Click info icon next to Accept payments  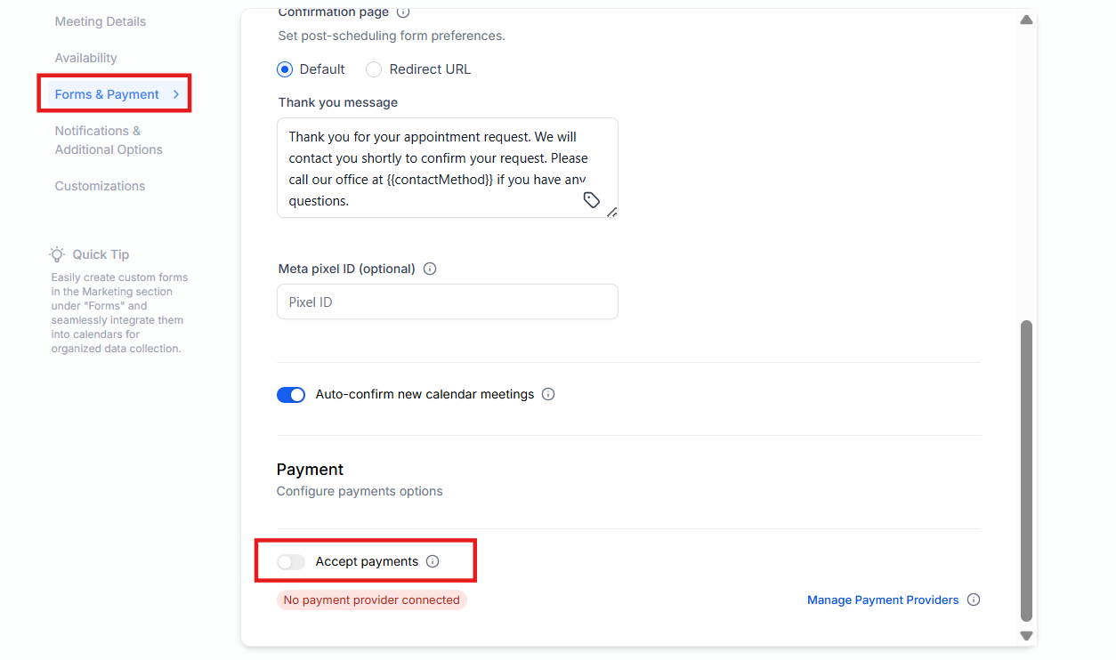point(433,561)
